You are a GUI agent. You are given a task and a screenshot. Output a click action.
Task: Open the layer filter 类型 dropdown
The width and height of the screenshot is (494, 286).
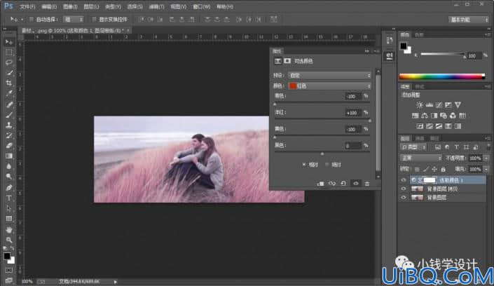point(413,147)
